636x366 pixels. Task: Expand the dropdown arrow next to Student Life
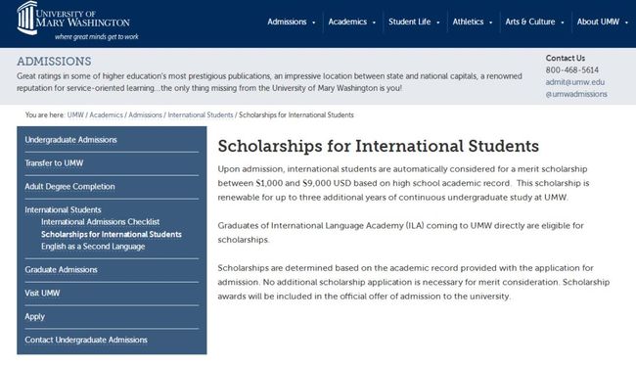pos(438,23)
